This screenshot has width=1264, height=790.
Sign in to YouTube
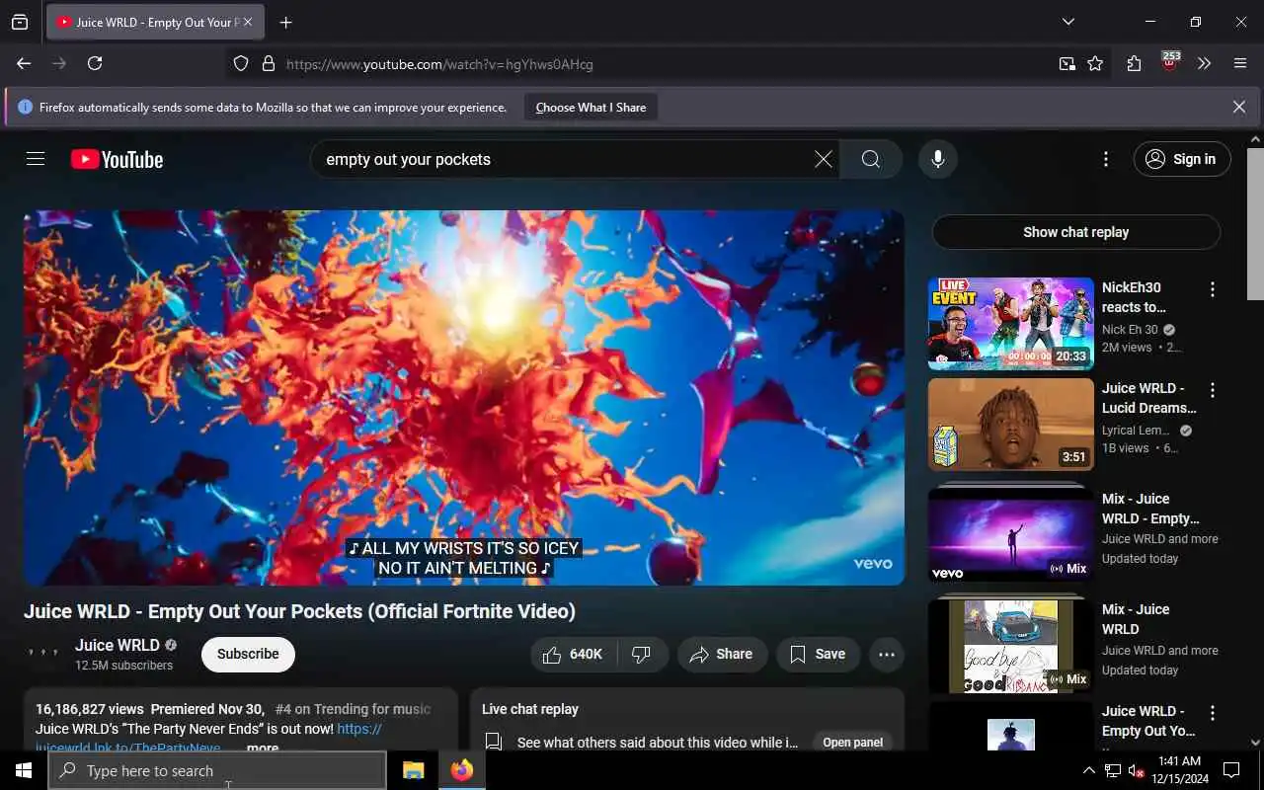(x=1182, y=159)
